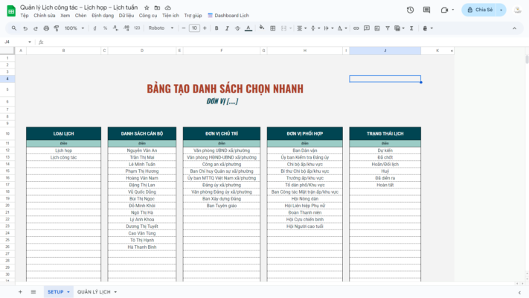Open the 100% zoom dropdown
This screenshot has width=529, height=298.
(x=73, y=28)
